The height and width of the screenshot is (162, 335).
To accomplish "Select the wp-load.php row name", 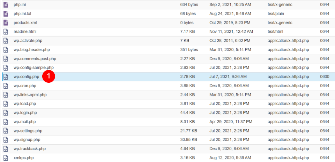I will click(25, 104).
